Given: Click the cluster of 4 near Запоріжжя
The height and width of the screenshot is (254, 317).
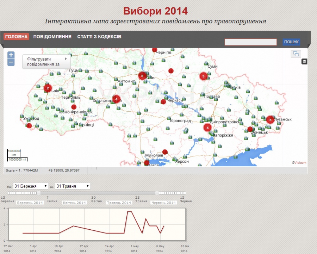Looking at the screenshot, I should (x=208, y=128).
